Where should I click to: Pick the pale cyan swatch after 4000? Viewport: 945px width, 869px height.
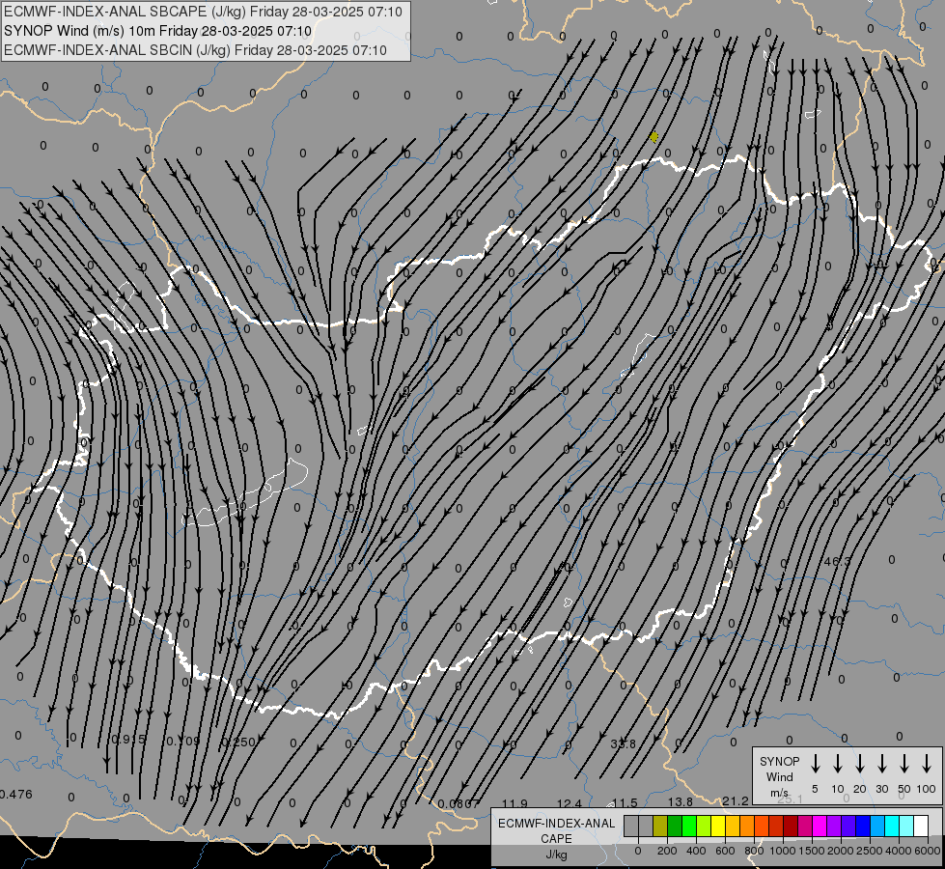click(905, 827)
